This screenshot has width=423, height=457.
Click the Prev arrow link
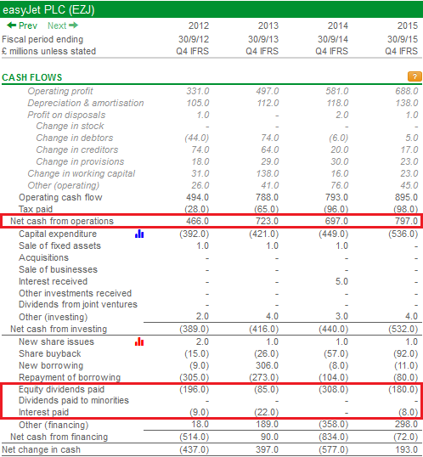coord(22,25)
